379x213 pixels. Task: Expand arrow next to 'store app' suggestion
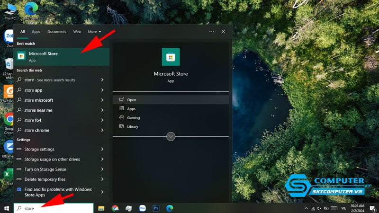(x=102, y=90)
